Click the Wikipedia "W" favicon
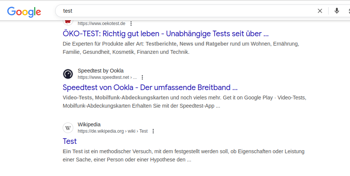This screenshot has height=176, width=350. coord(68,128)
